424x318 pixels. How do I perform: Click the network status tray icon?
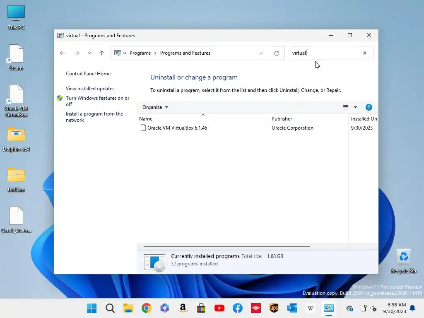coord(363,308)
